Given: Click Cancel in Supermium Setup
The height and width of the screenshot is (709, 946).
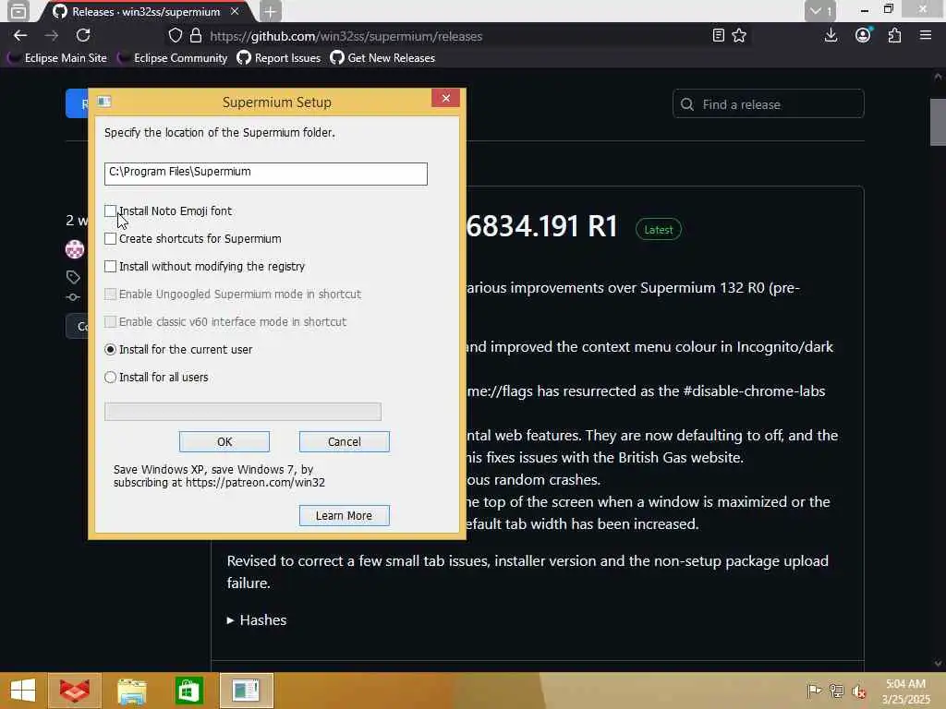Looking at the screenshot, I should (x=345, y=442).
